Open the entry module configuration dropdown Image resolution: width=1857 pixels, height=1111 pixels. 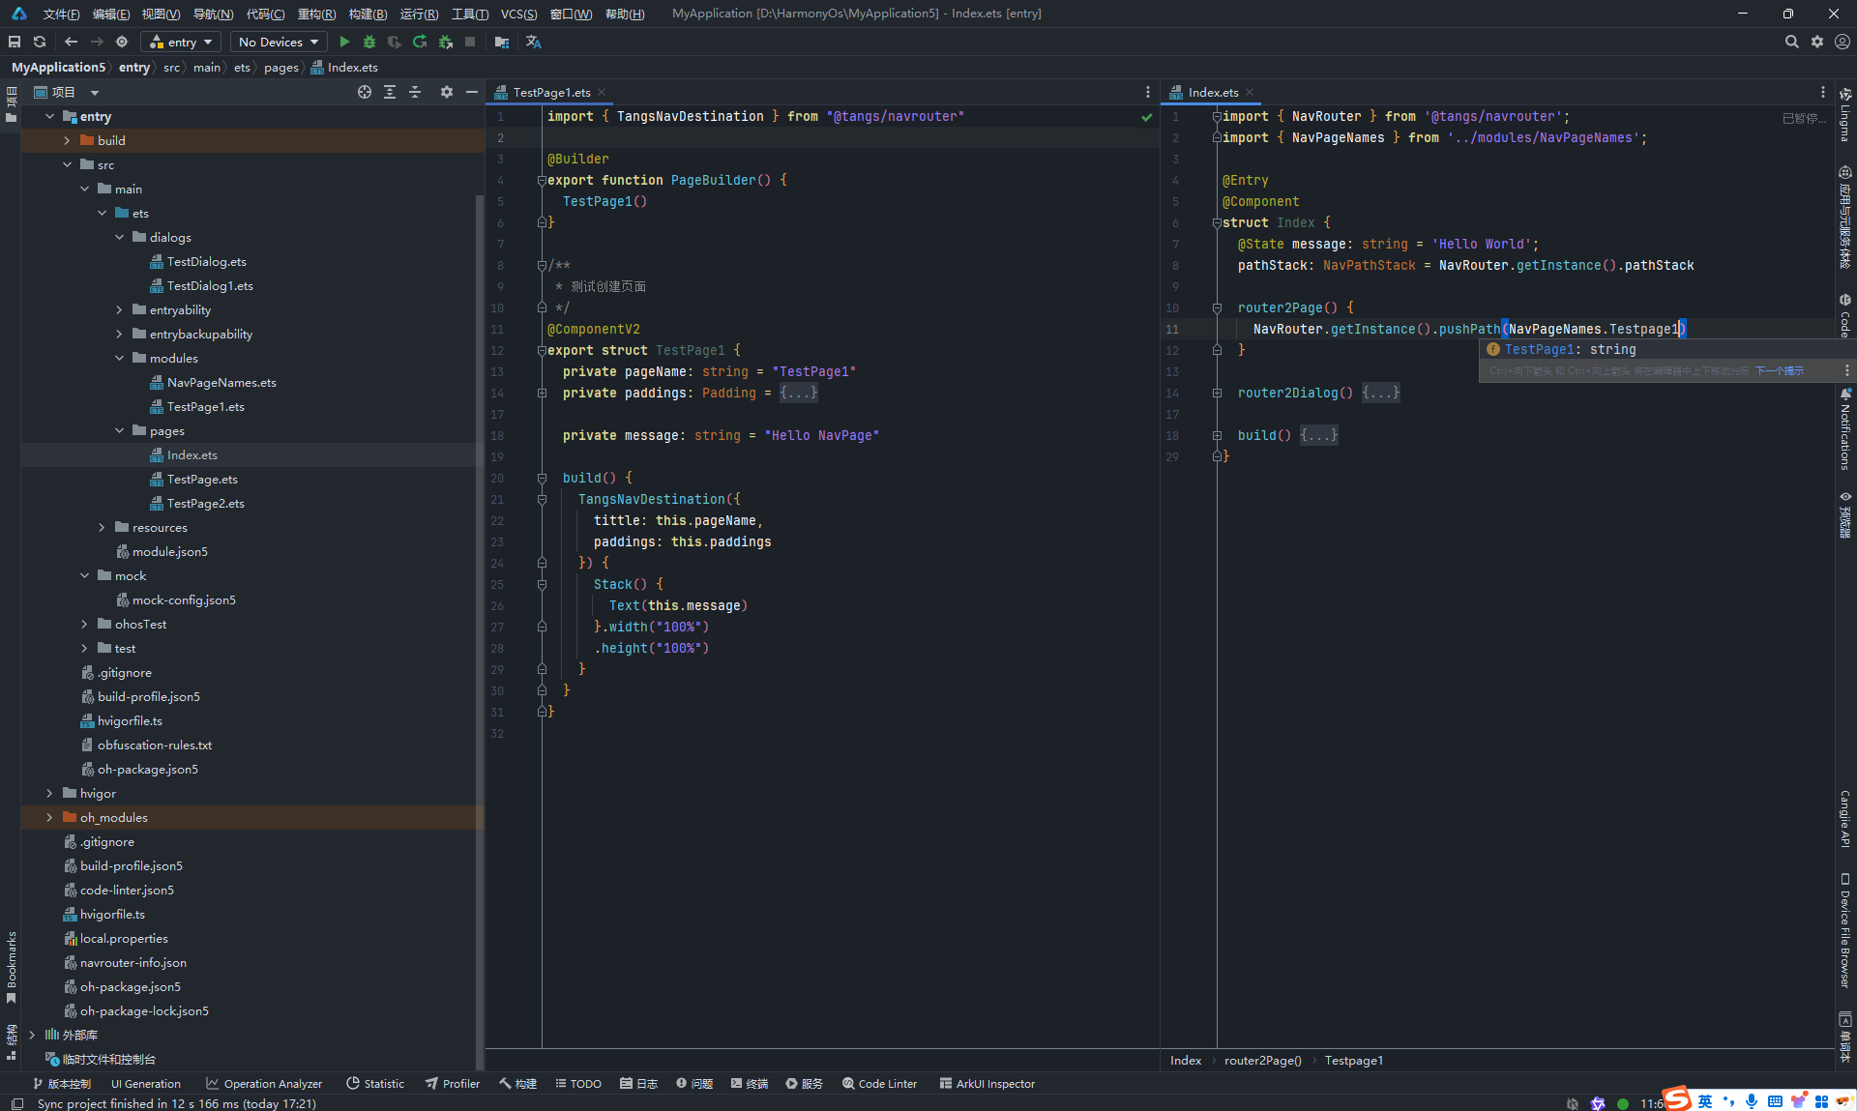point(181,42)
